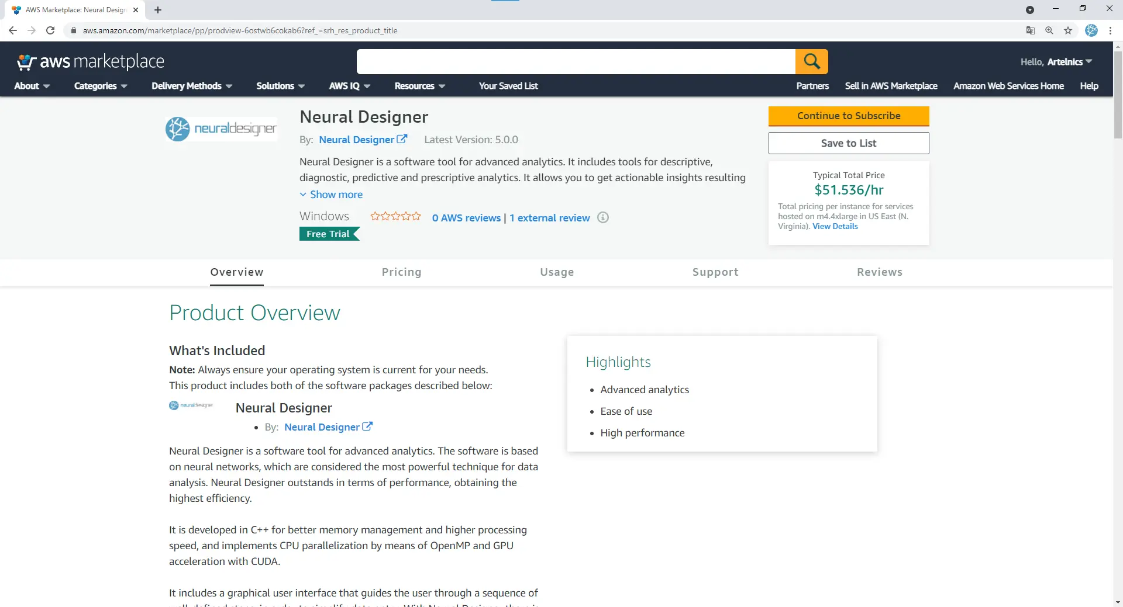The image size is (1123, 607).
Task: Open Sell in AWS Marketplace
Action: pyautogui.click(x=891, y=86)
